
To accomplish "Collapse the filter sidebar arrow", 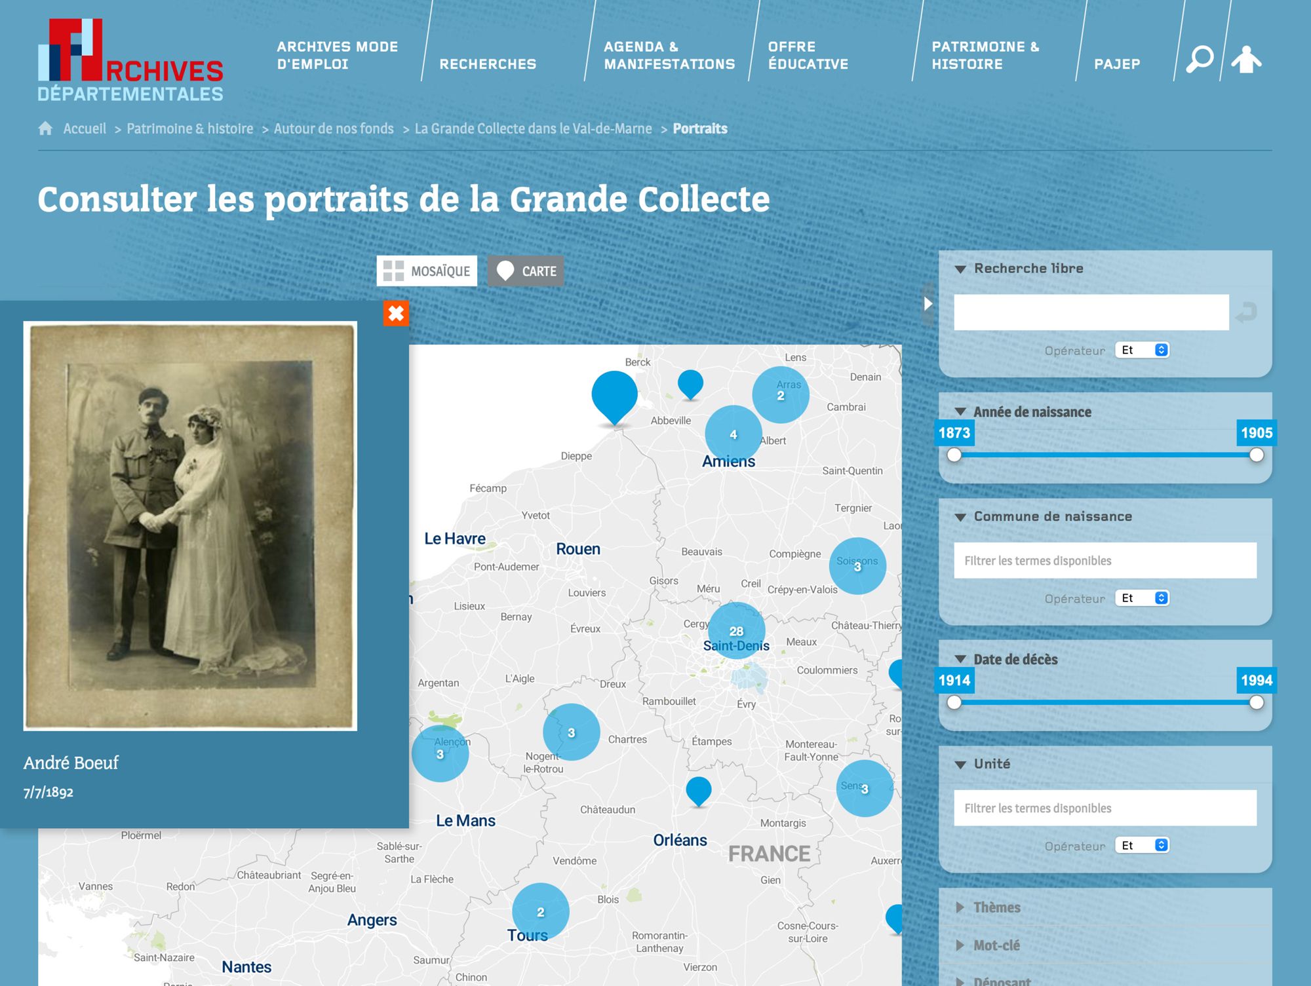I will pos(928,303).
